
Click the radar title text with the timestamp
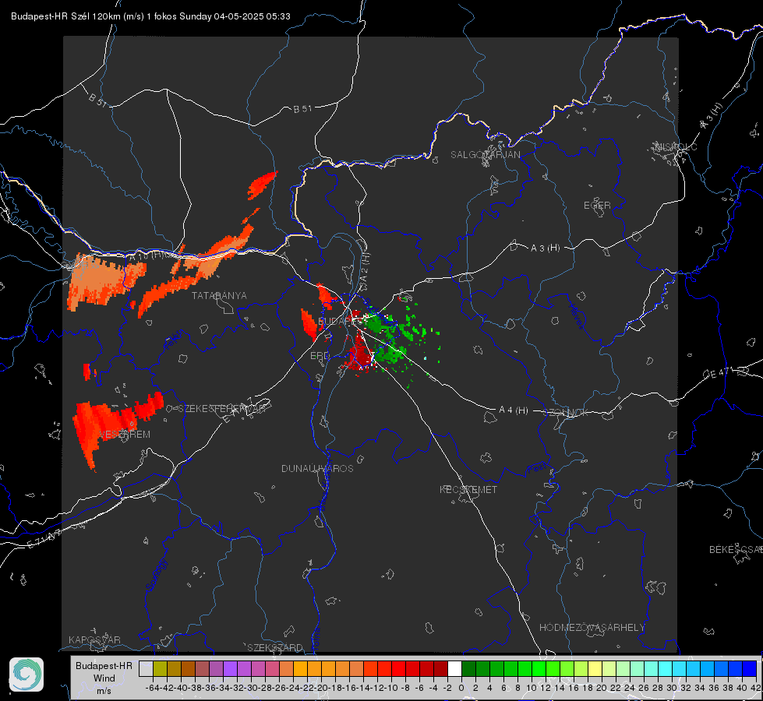point(151,16)
